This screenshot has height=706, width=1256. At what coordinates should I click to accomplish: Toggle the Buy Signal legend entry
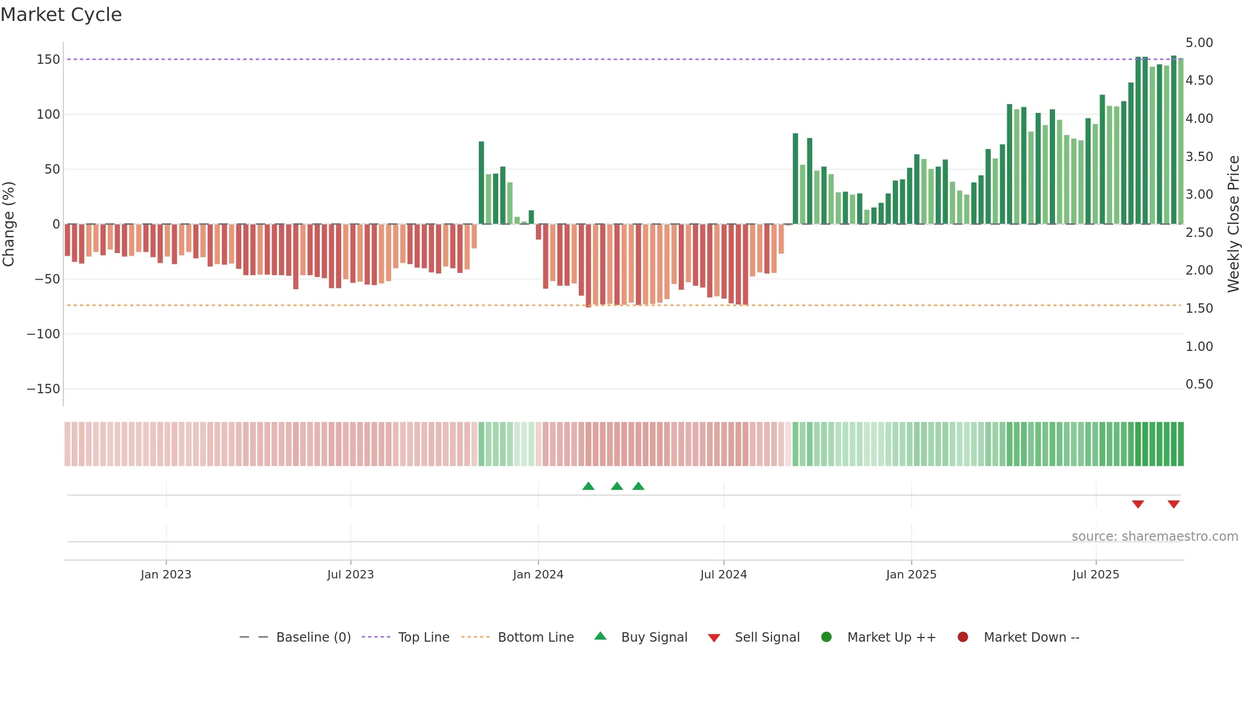click(x=641, y=637)
